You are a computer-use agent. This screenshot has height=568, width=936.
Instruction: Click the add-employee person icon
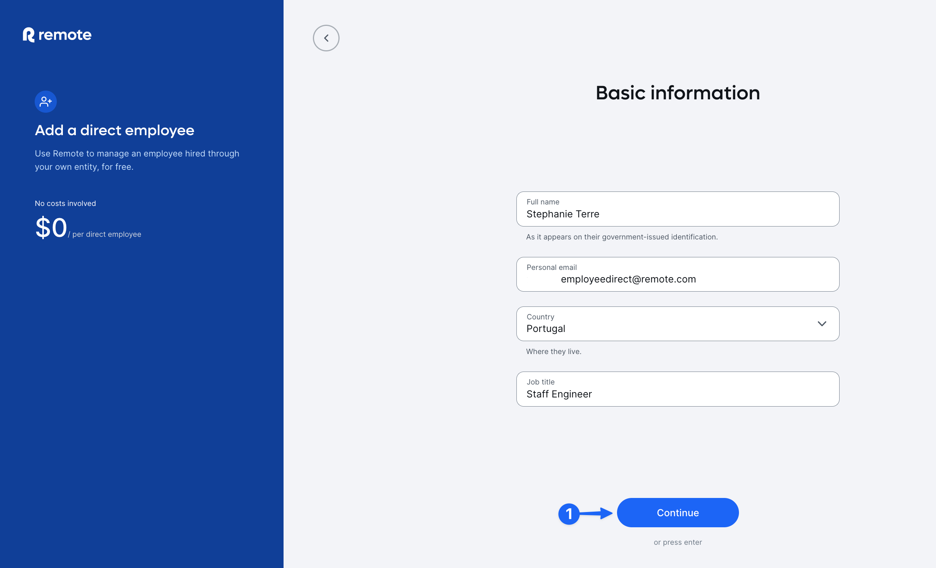46,102
